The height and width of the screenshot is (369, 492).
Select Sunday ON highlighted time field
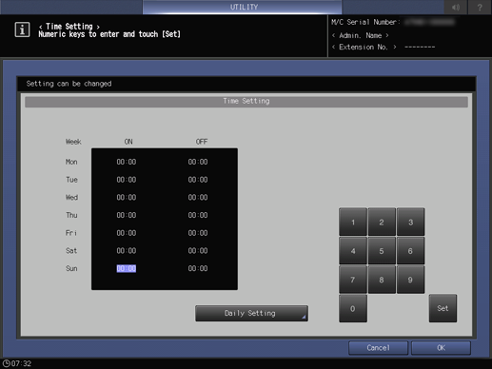(127, 268)
